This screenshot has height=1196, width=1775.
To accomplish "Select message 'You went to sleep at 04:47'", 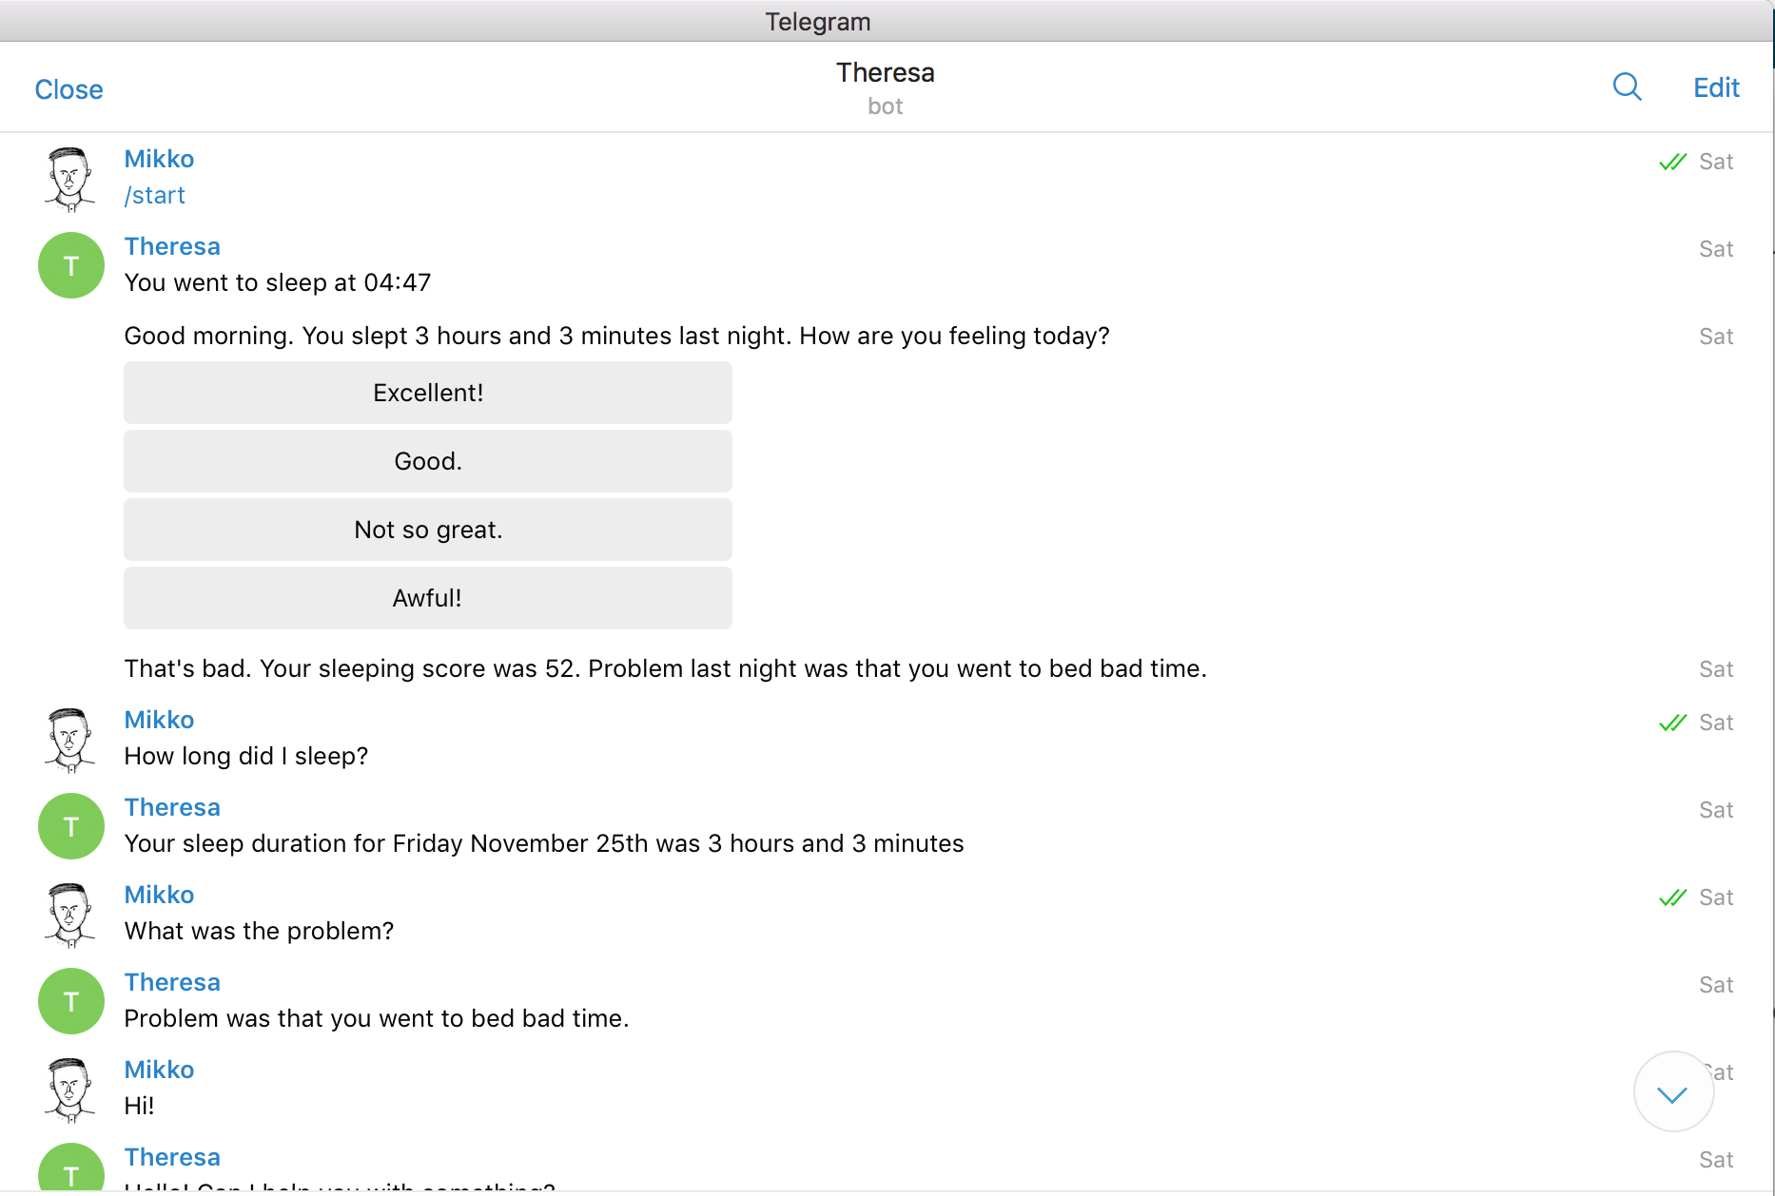I will tap(278, 282).
